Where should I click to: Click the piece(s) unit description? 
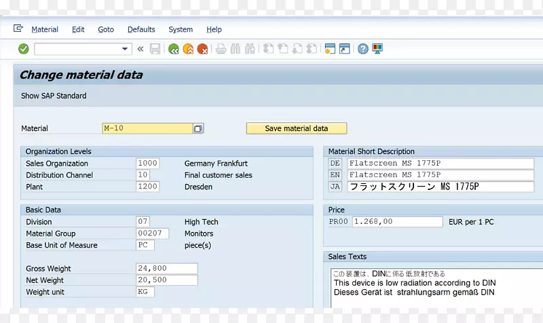198,246
